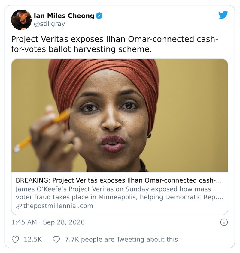Screen dimensions: 240x253
Task: Click the "voter fraud takes place in Minneapolis" line
Action: [120, 197]
